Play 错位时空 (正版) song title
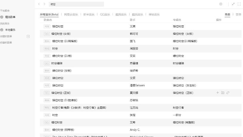The image size is (243, 137). pos(61,93)
